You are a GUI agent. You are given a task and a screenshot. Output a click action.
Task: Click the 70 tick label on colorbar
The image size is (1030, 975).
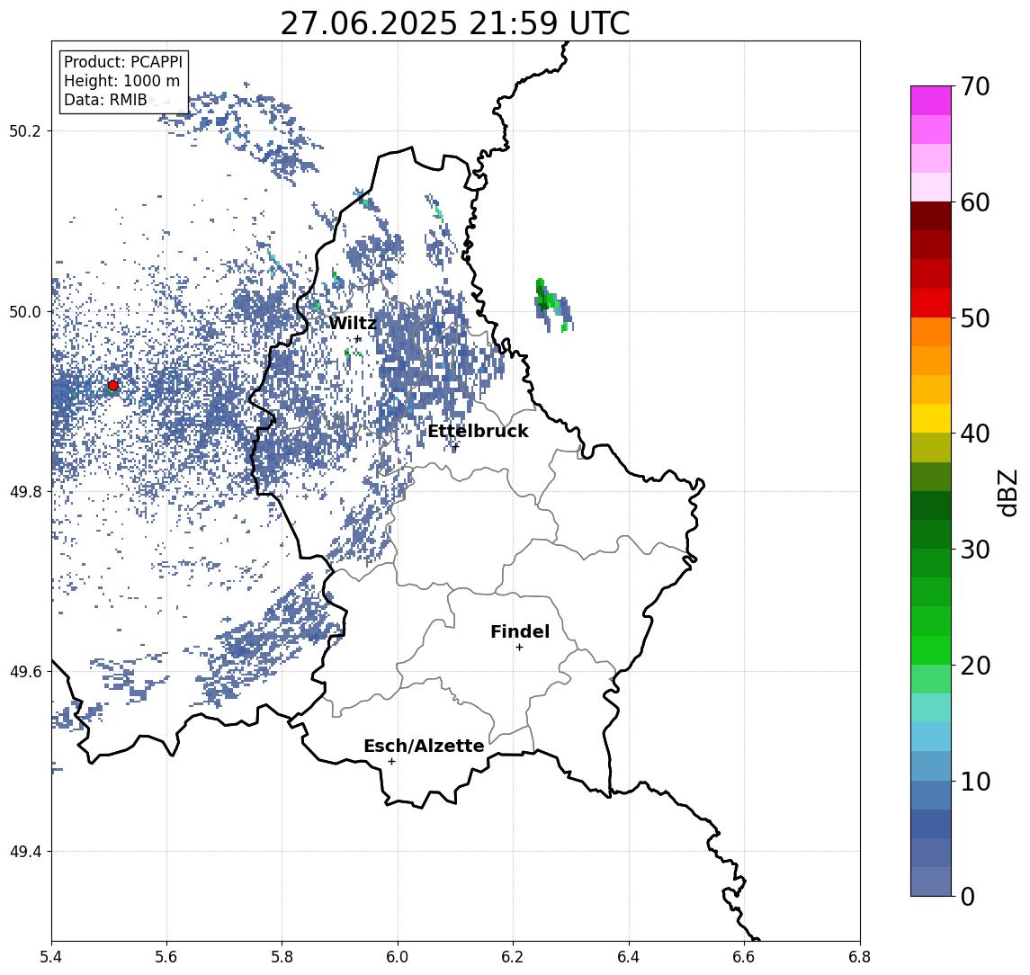(975, 86)
